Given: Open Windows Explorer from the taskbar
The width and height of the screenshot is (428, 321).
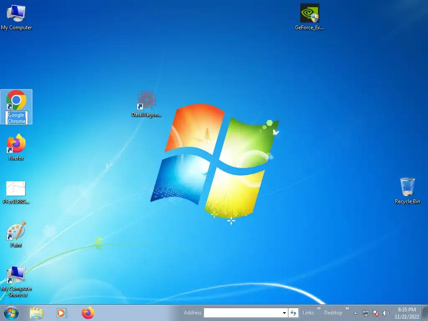Looking at the screenshot, I should click(x=36, y=313).
